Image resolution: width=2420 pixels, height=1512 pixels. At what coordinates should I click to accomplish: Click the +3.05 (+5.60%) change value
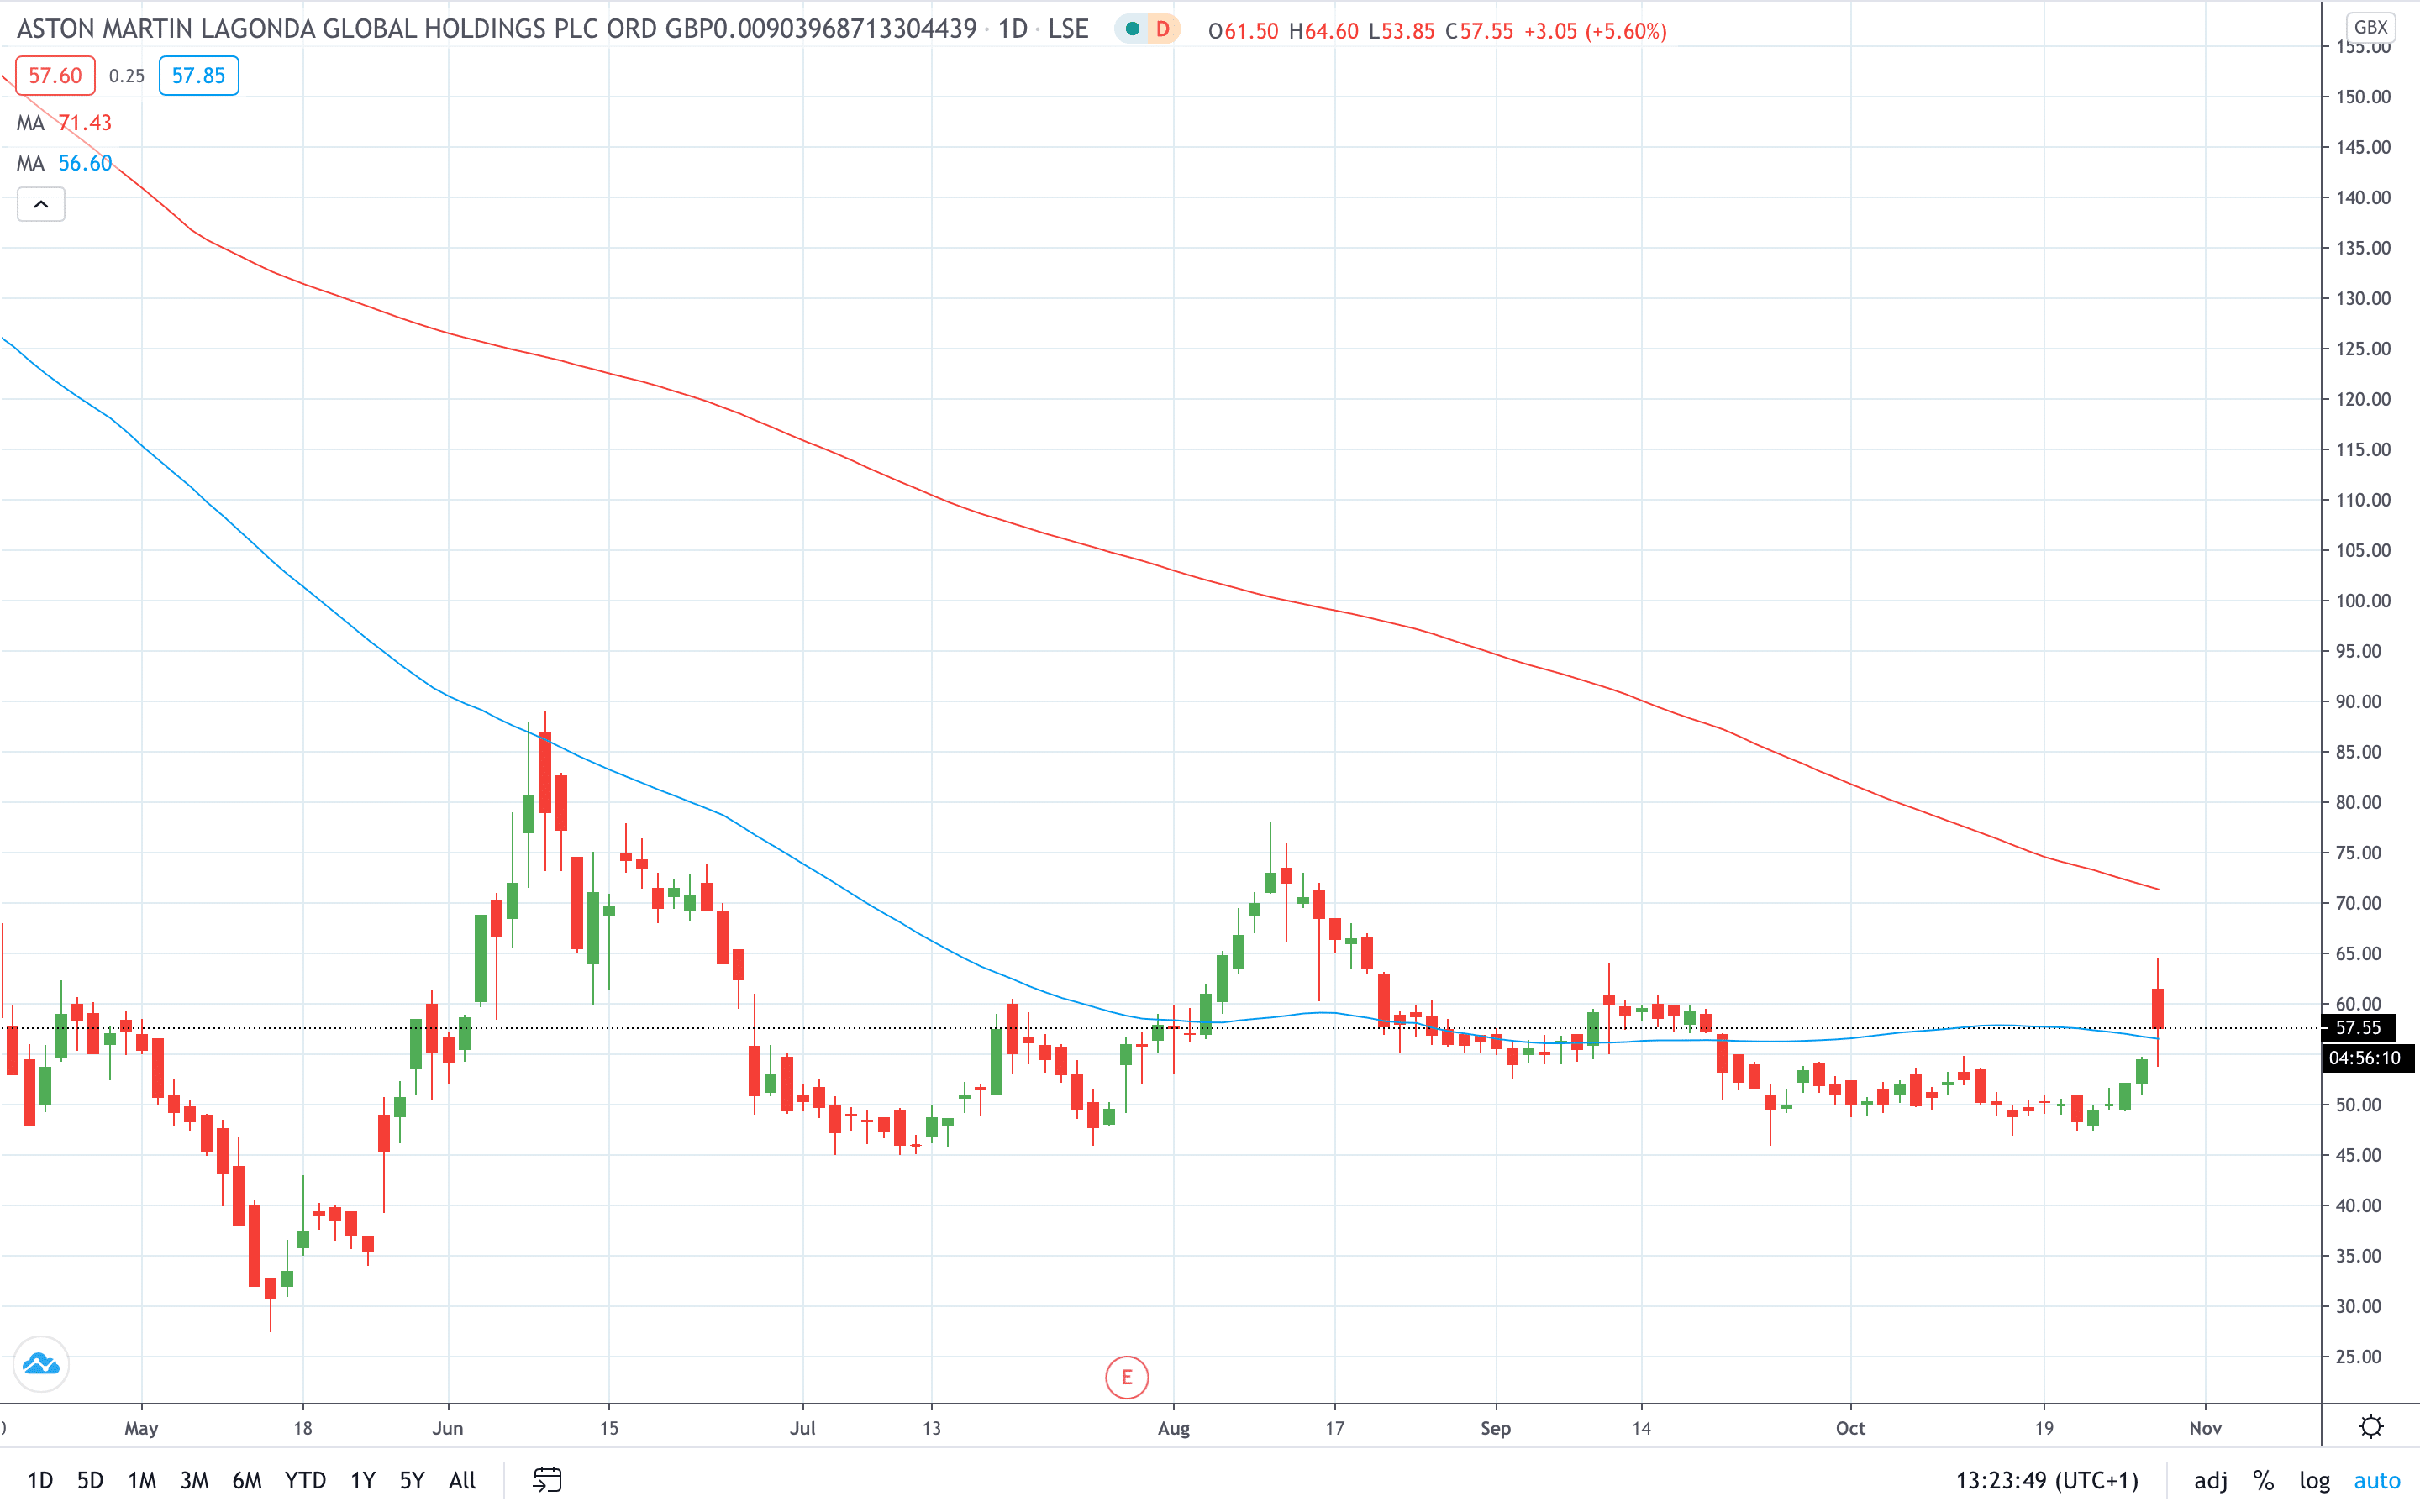(1595, 31)
